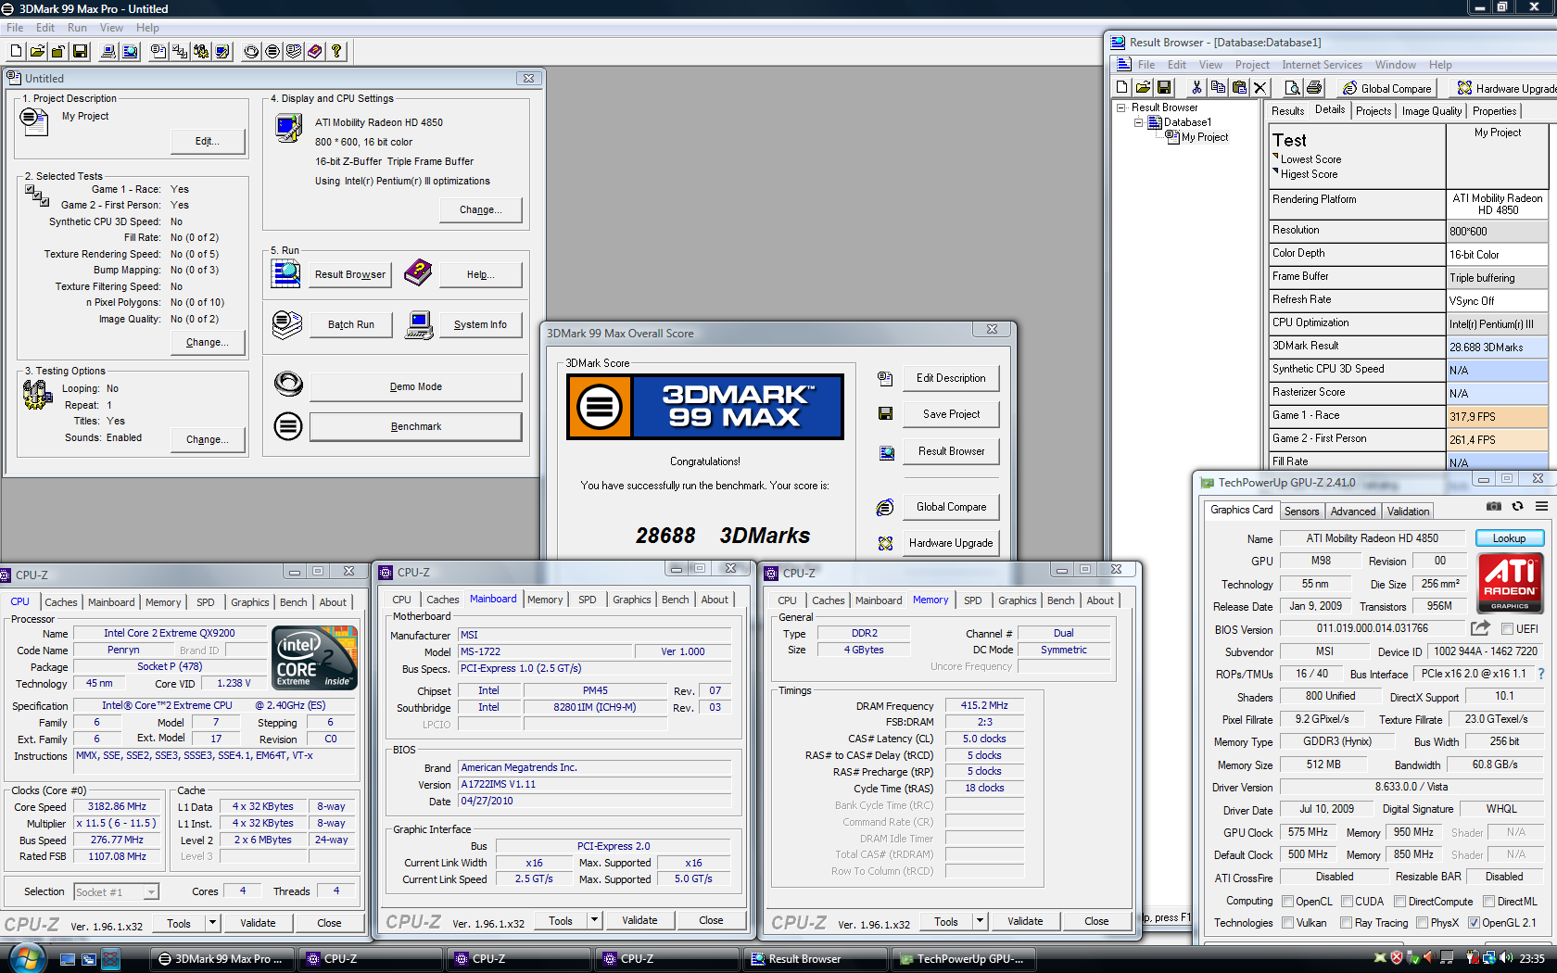Click Save icon in Result Browser toolbar
The height and width of the screenshot is (973, 1557).
[x=1164, y=88]
